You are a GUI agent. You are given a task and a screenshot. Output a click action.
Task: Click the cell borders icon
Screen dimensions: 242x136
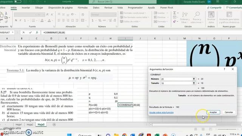pyautogui.click(x=33, y=20)
